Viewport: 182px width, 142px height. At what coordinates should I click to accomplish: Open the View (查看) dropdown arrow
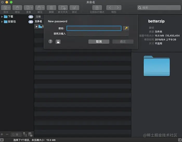pos(31,8)
